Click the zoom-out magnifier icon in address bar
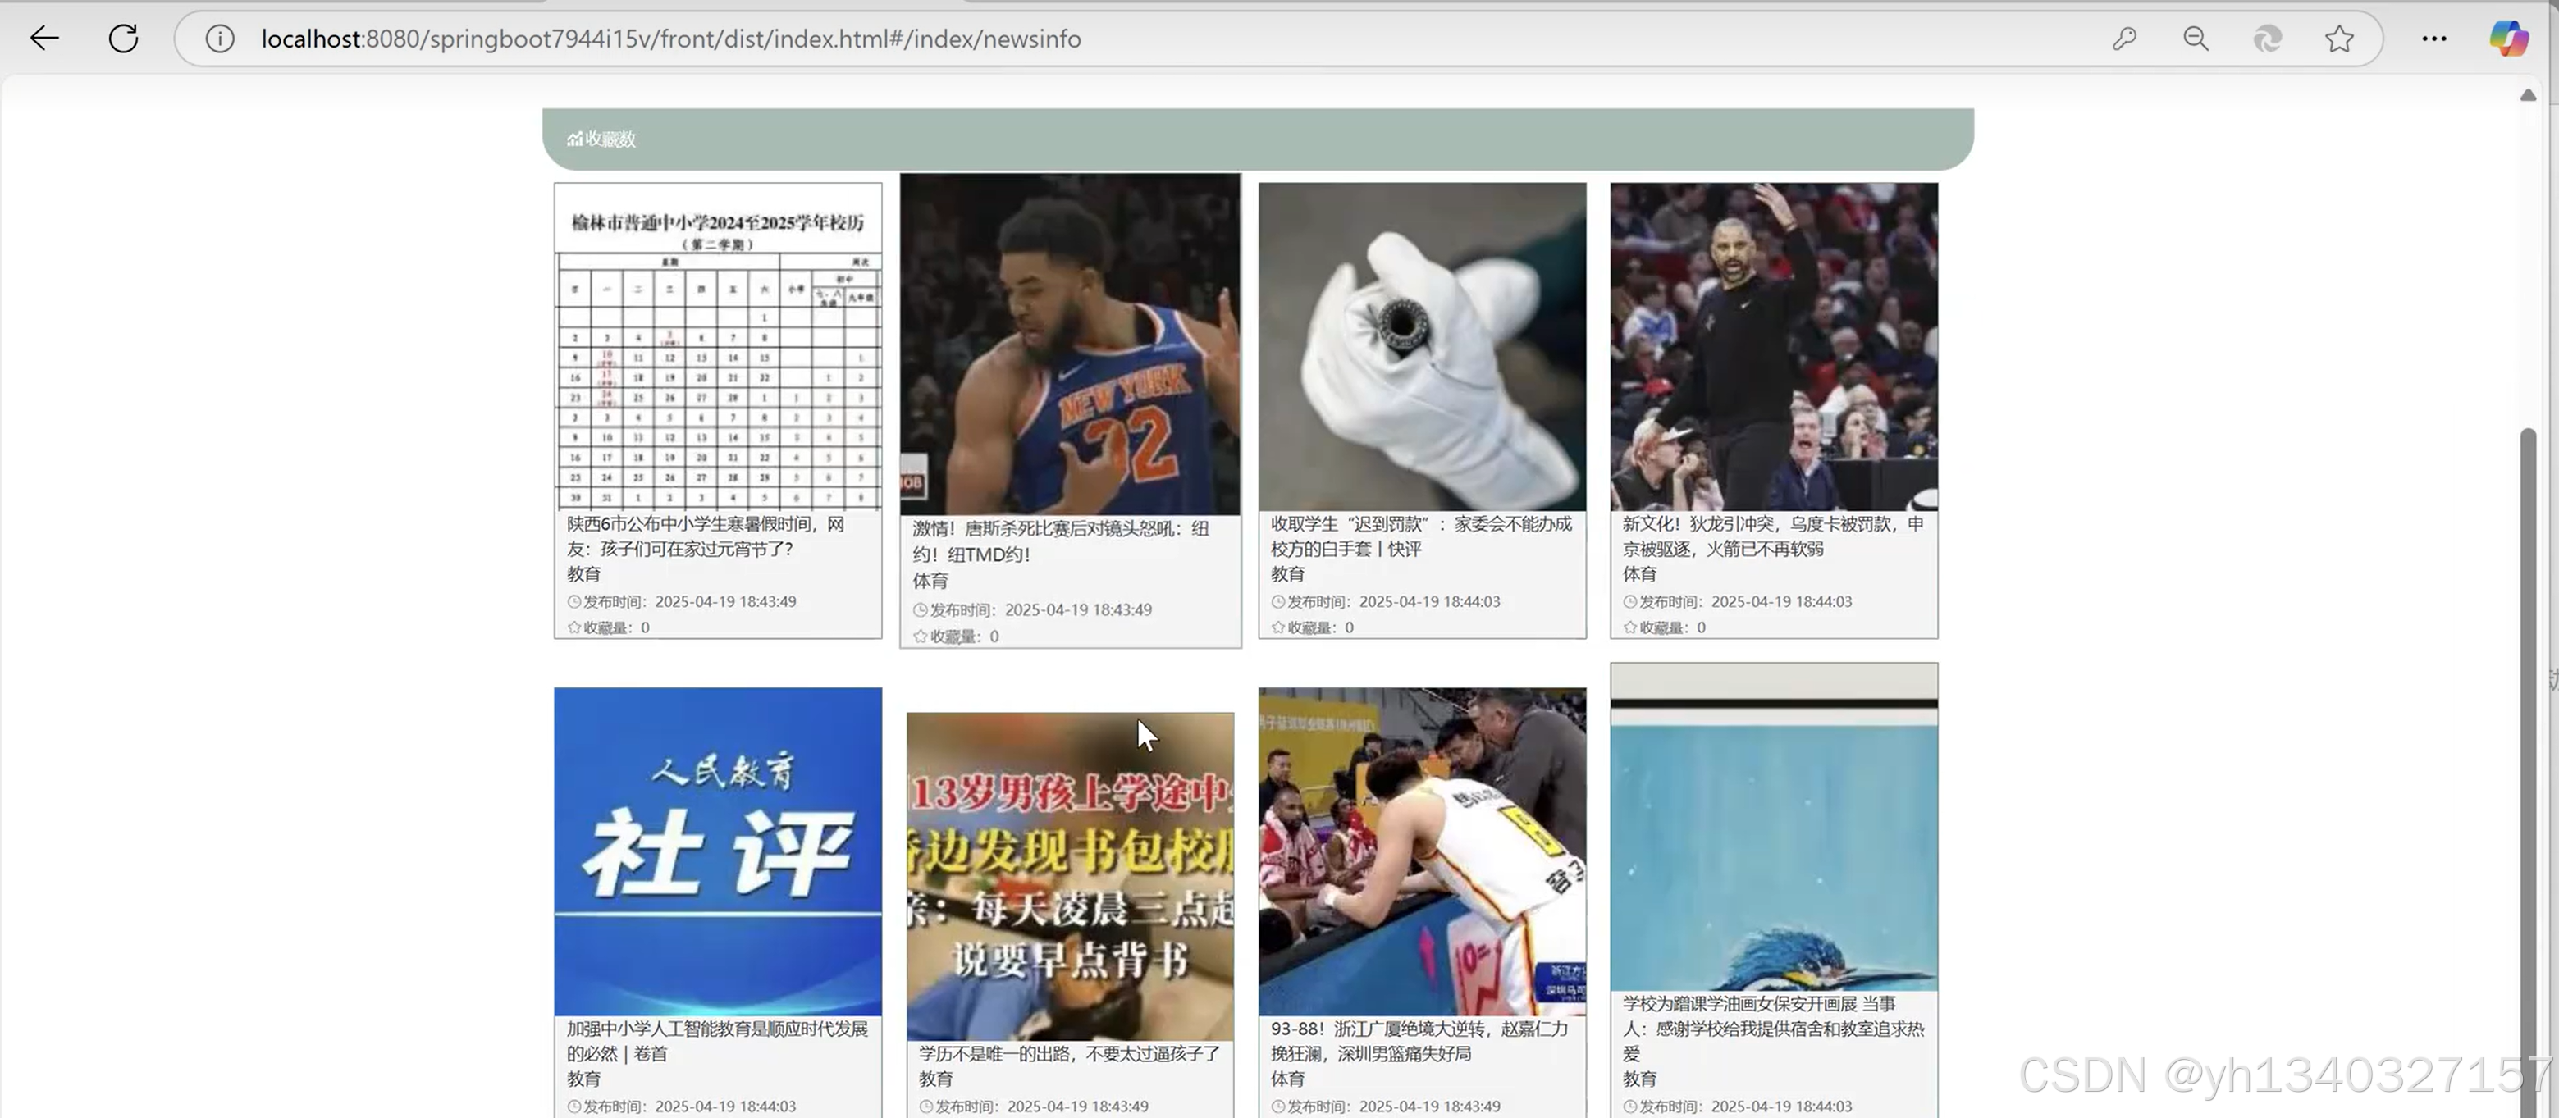The height and width of the screenshot is (1118, 2559). pos(2196,39)
